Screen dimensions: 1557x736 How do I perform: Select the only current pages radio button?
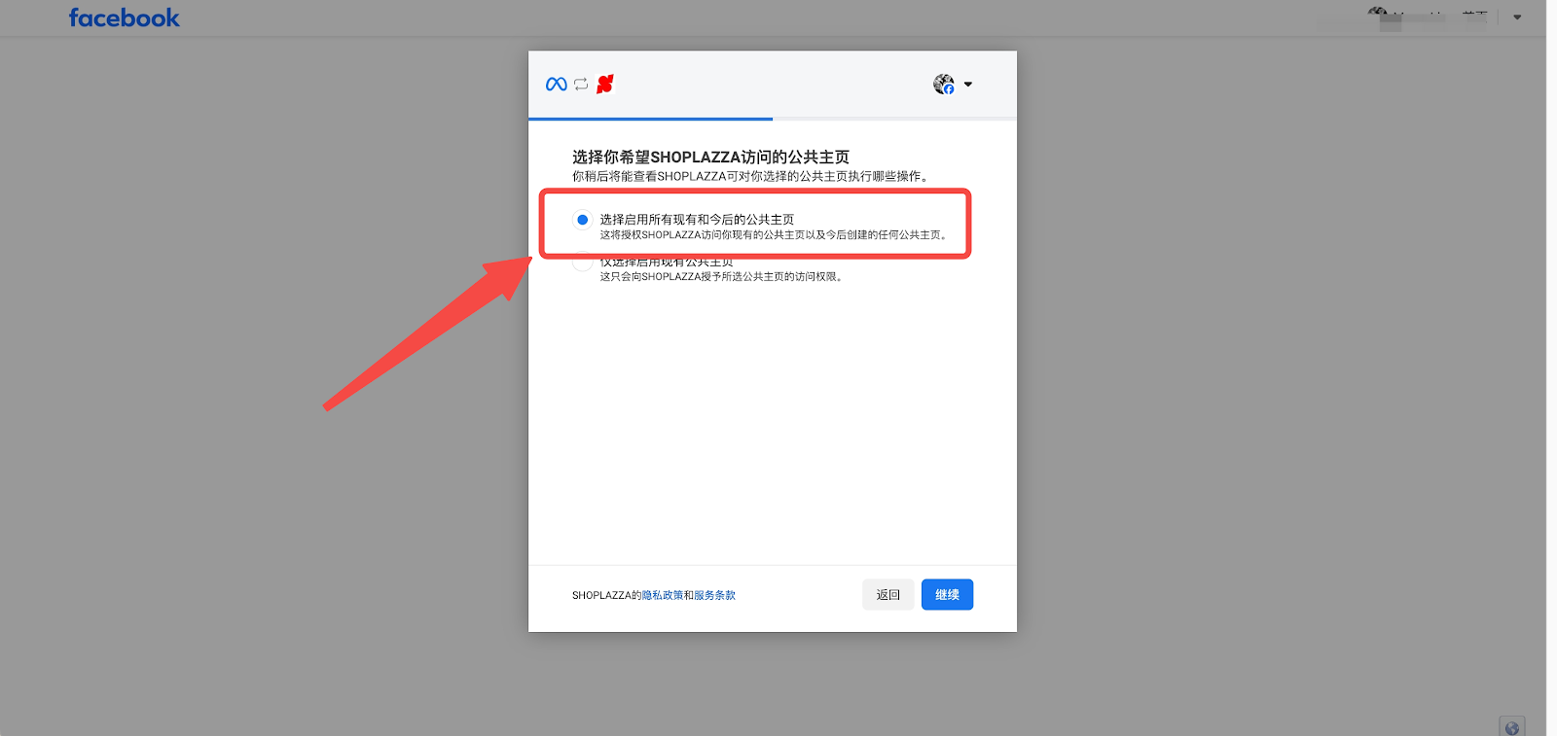(582, 263)
